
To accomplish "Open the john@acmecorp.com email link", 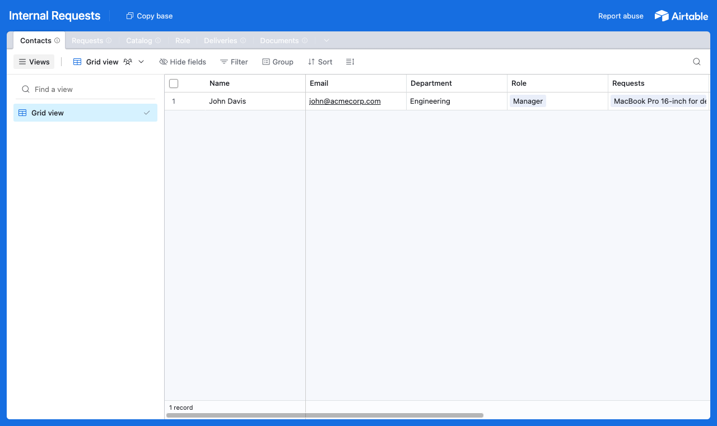I will pos(345,101).
